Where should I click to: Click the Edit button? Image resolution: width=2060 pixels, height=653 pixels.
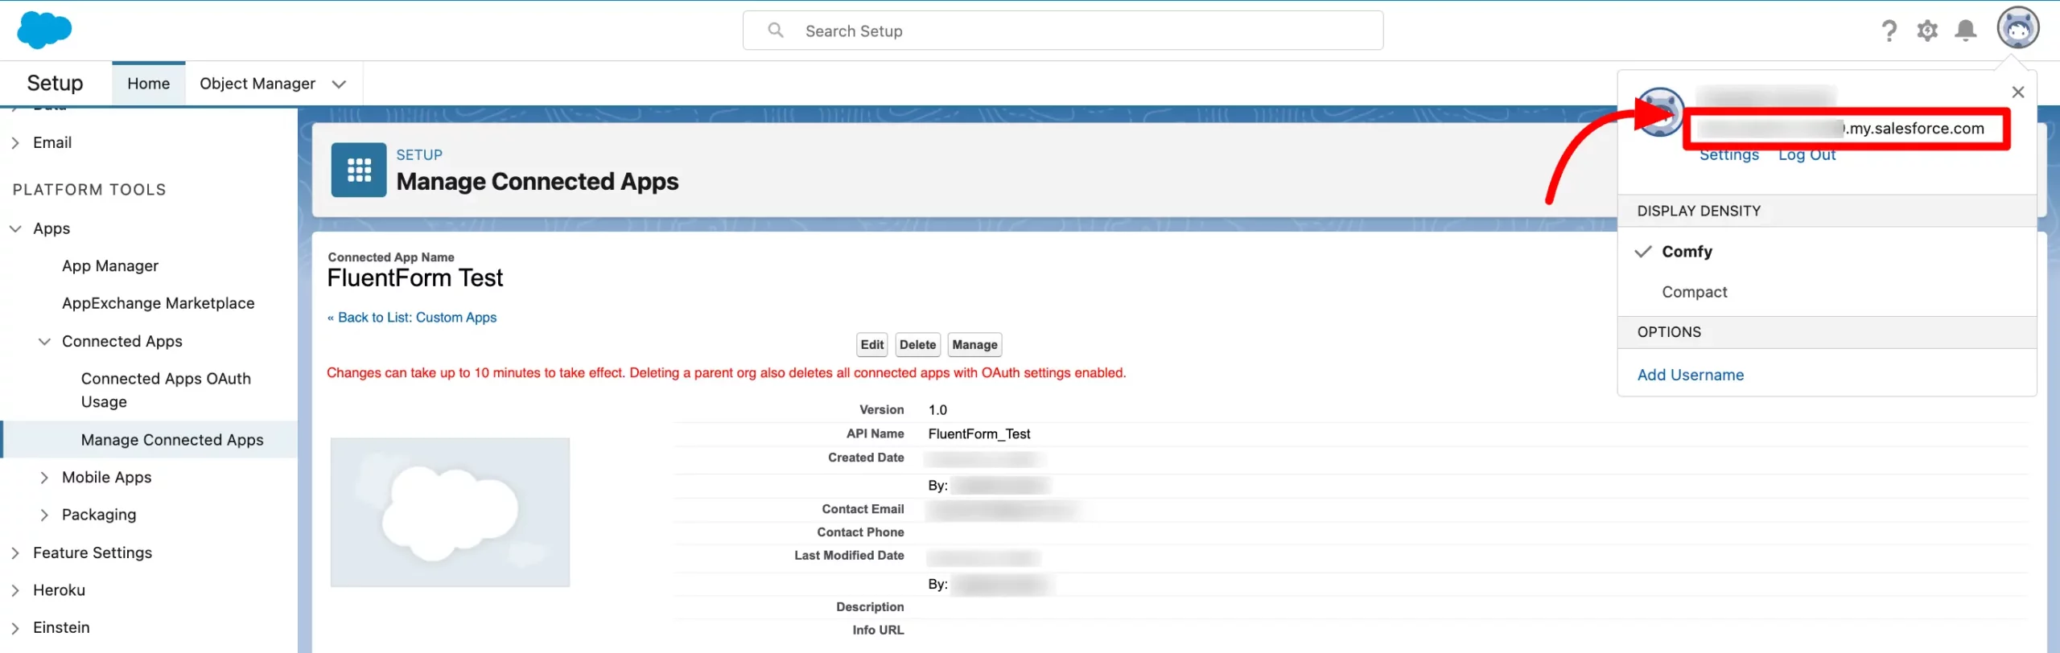[871, 345]
